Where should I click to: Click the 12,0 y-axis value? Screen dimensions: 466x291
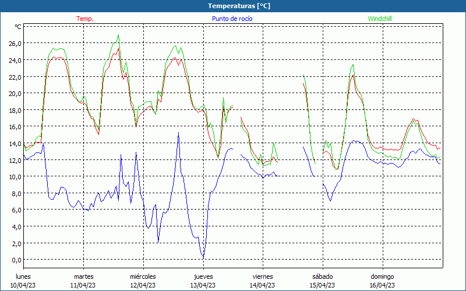pos(15,160)
